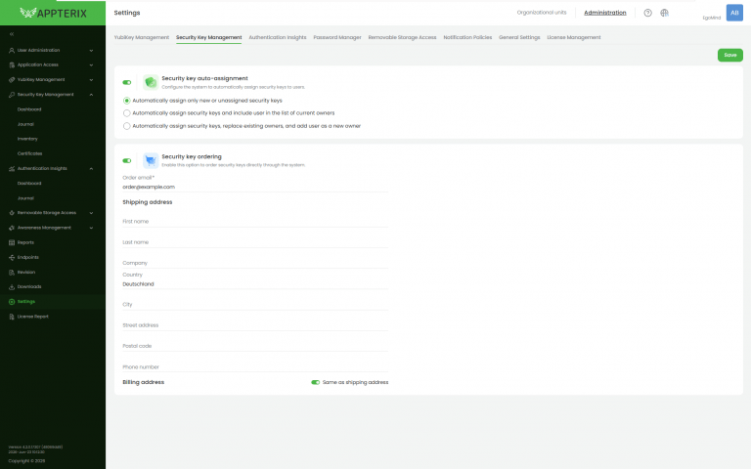Select replace existing owners option
The height and width of the screenshot is (469, 751).
pyautogui.click(x=126, y=126)
